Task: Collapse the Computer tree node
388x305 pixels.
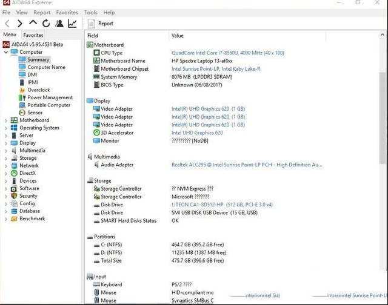Action: 6,52
